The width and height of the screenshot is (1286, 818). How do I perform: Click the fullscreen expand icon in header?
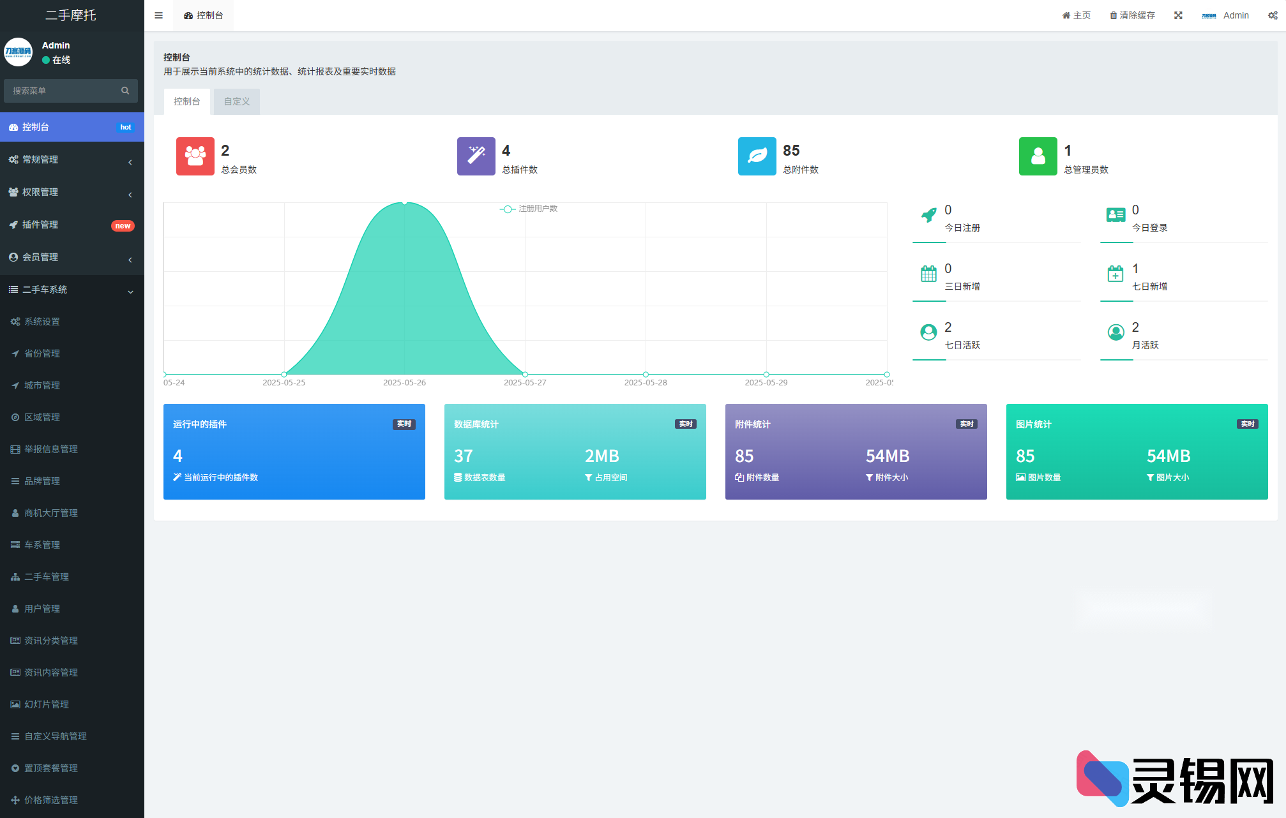pos(1178,15)
